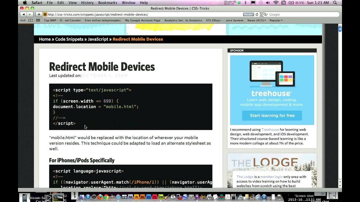Screen dimensions: 360x202
Task: Launch Chrome from the Dock
Action: [x=106, y=197]
